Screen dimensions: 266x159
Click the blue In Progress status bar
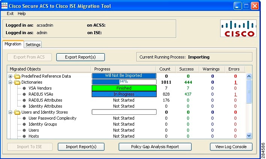(124, 94)
